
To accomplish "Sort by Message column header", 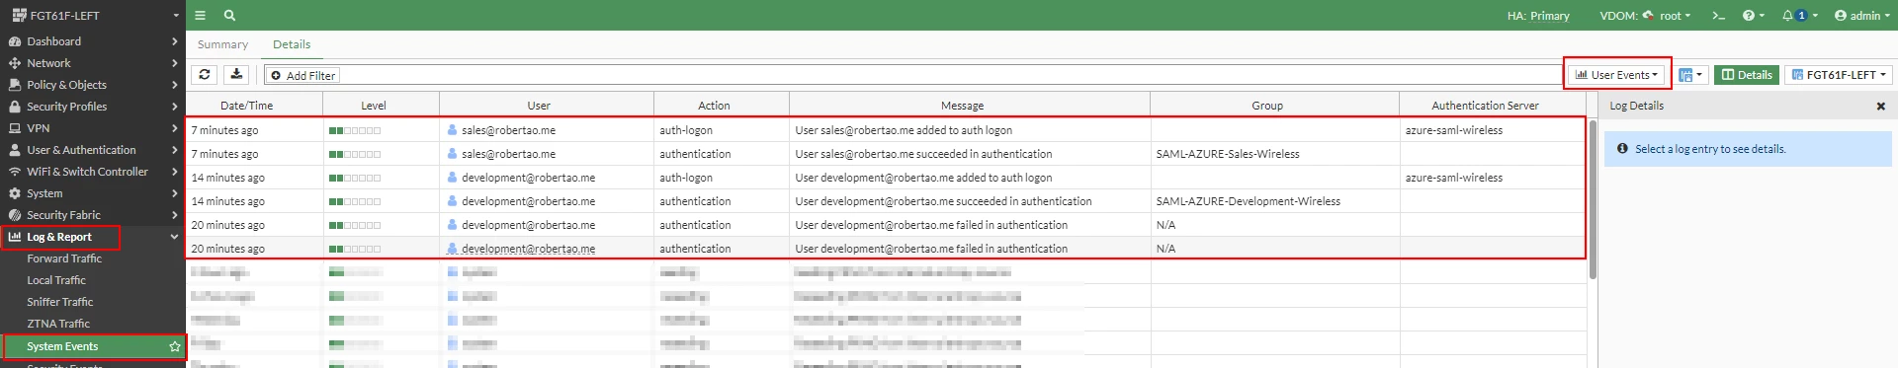I will tap(970, 106).
